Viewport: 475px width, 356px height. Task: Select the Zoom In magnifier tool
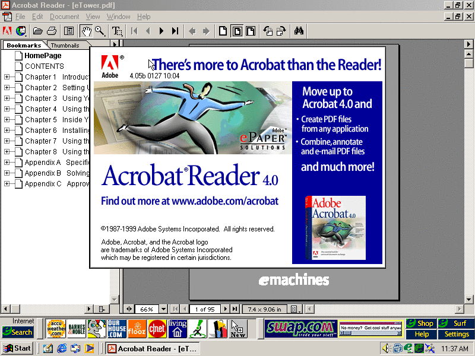pos(100,31)
